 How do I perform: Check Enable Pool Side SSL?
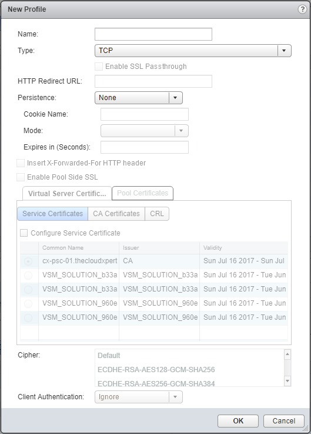21,177
